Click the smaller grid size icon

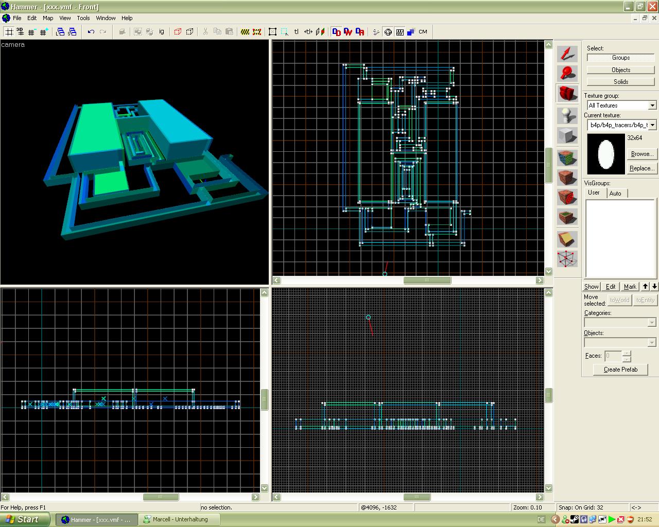[x=32, y=32]
